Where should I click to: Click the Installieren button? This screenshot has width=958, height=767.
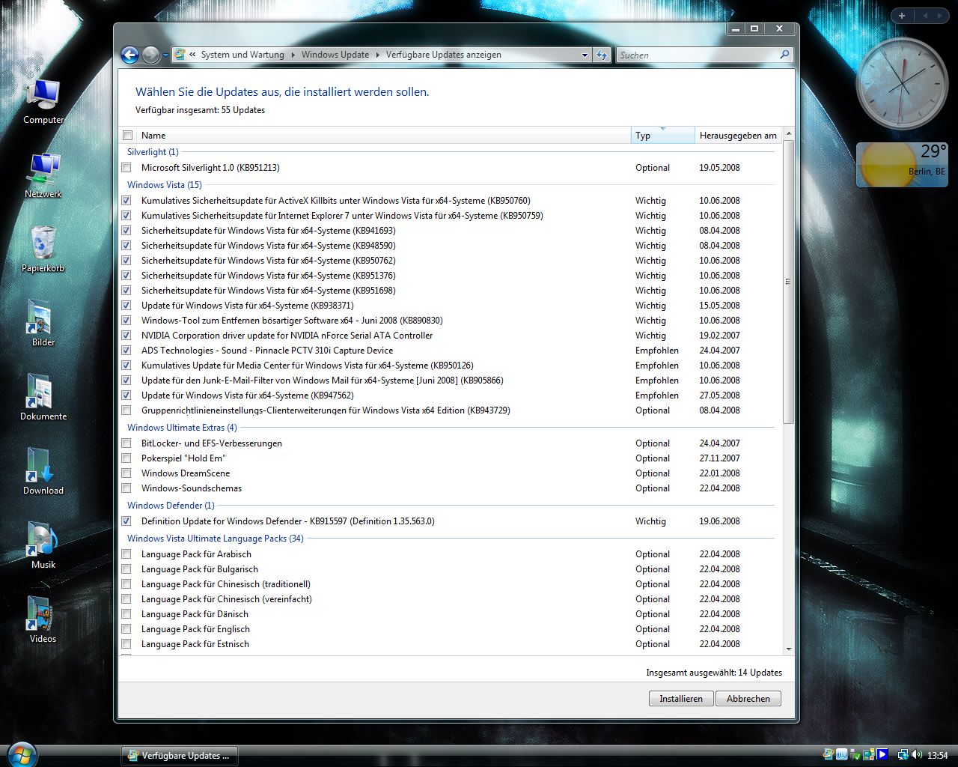click(681, 699)
